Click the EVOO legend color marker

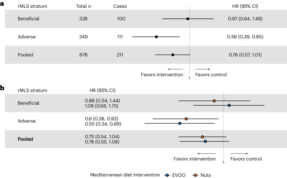tap(167, 175)
